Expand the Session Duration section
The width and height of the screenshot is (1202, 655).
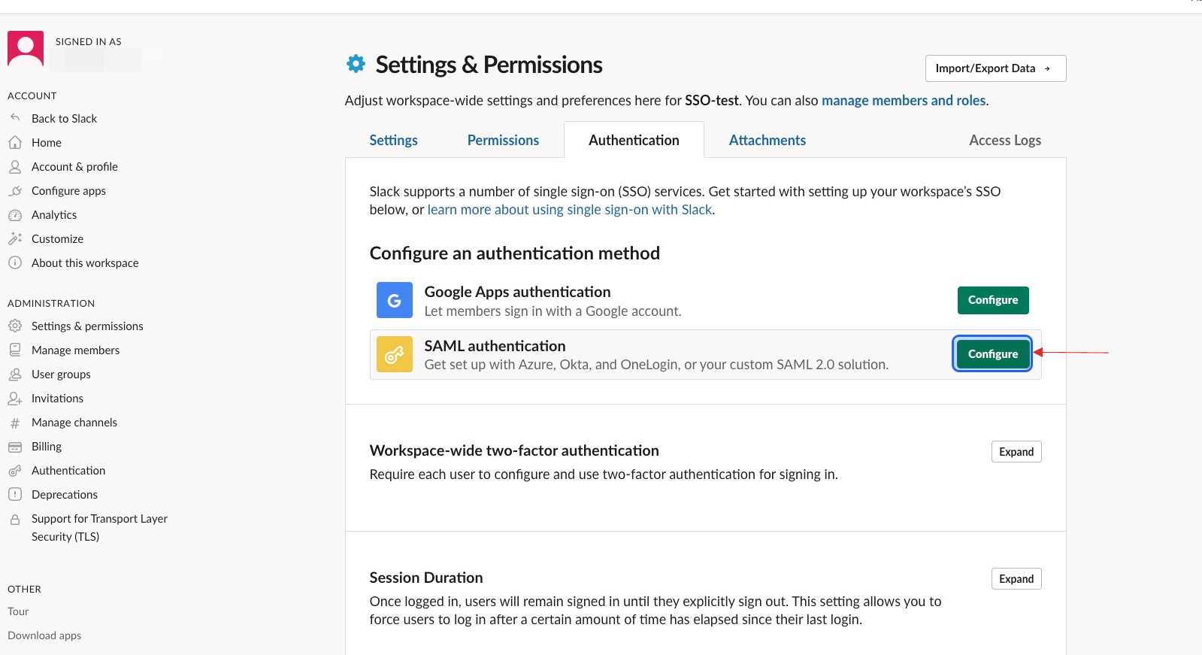(x=1016, y=578)
